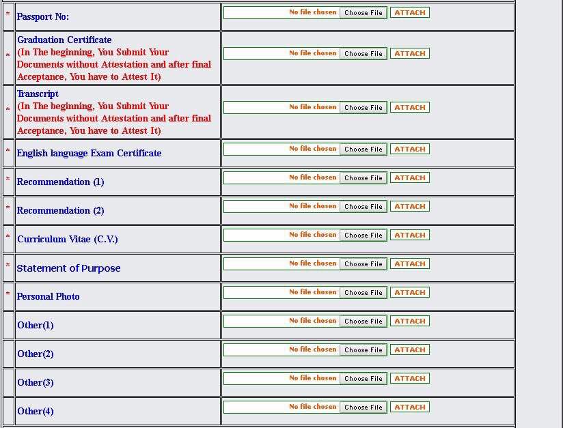
Task: Choose File for Other(2)
Action: pyautogui.click(x=363, y=349)
